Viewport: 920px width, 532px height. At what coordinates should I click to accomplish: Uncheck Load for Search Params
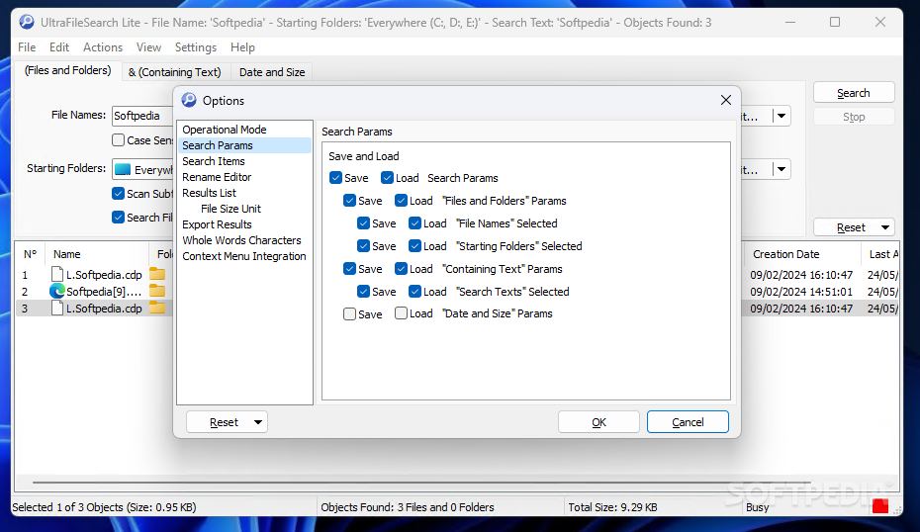[x=387, y=178]
